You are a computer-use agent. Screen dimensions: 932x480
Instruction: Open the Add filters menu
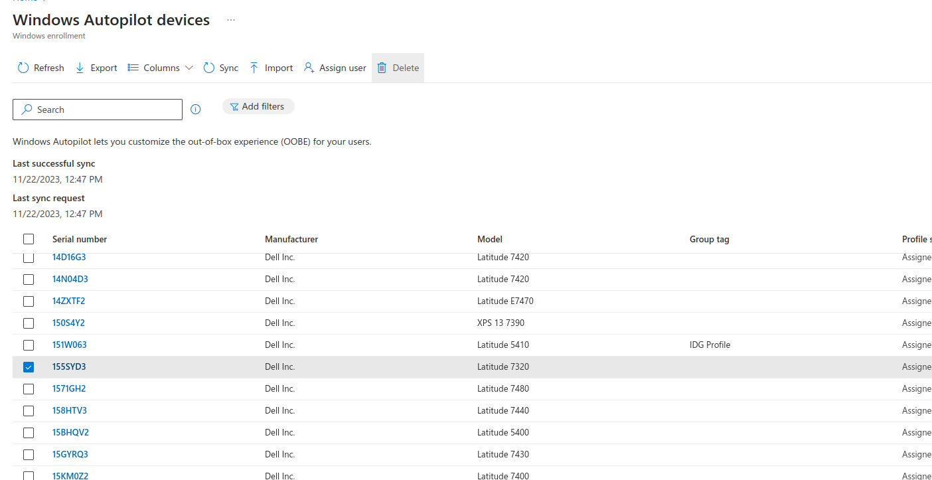click(x=258, y=106)
